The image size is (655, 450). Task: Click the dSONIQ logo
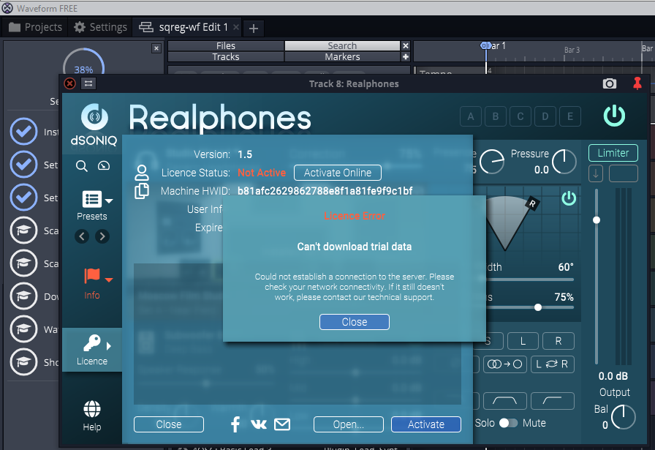pyautogui.click(x=94, y=124)
